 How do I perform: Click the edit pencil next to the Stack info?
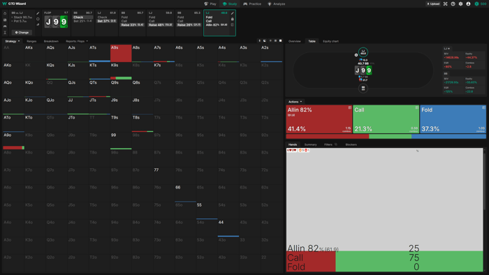(x=38, y=13)
